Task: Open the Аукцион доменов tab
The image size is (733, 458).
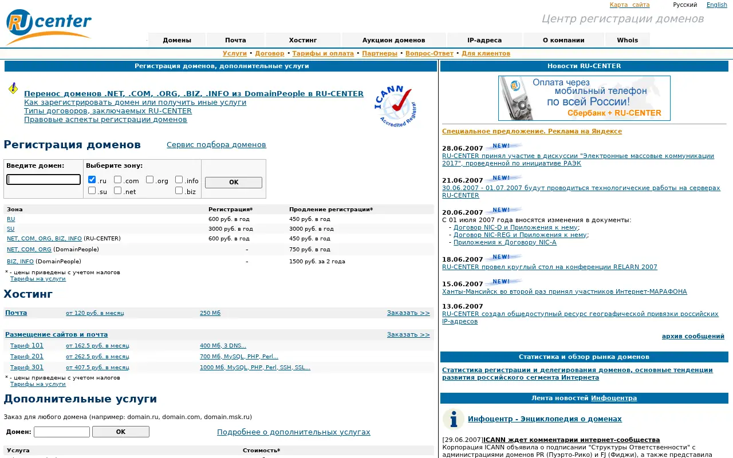Action: tap(394, 40)
